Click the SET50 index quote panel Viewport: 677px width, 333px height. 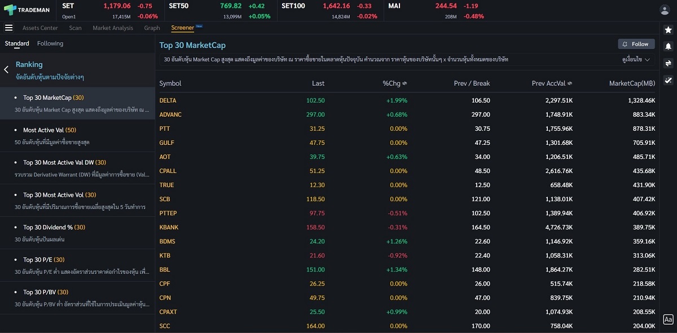click(x=220, y=9)
